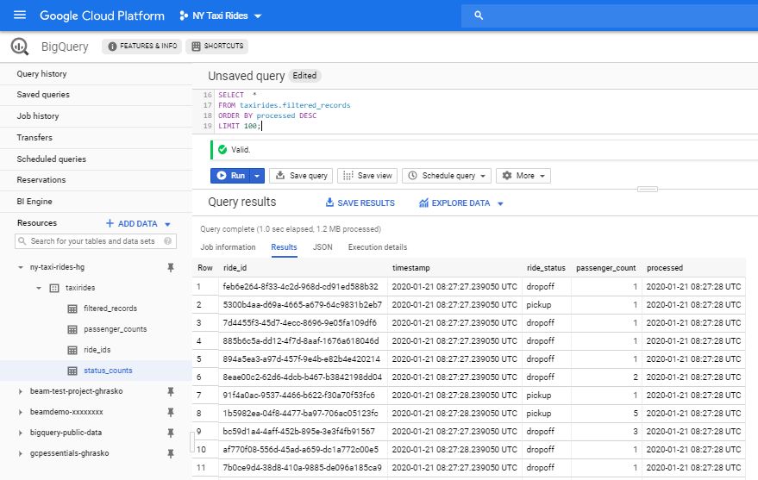Click ride_id feb6e264-8f33-4c2d-968d-cd91ed588b32
The width and height of the screenshot is (758, 480).
pos(300,286)
